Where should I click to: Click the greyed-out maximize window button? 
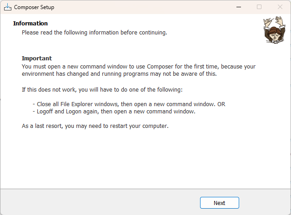(259, 7)
